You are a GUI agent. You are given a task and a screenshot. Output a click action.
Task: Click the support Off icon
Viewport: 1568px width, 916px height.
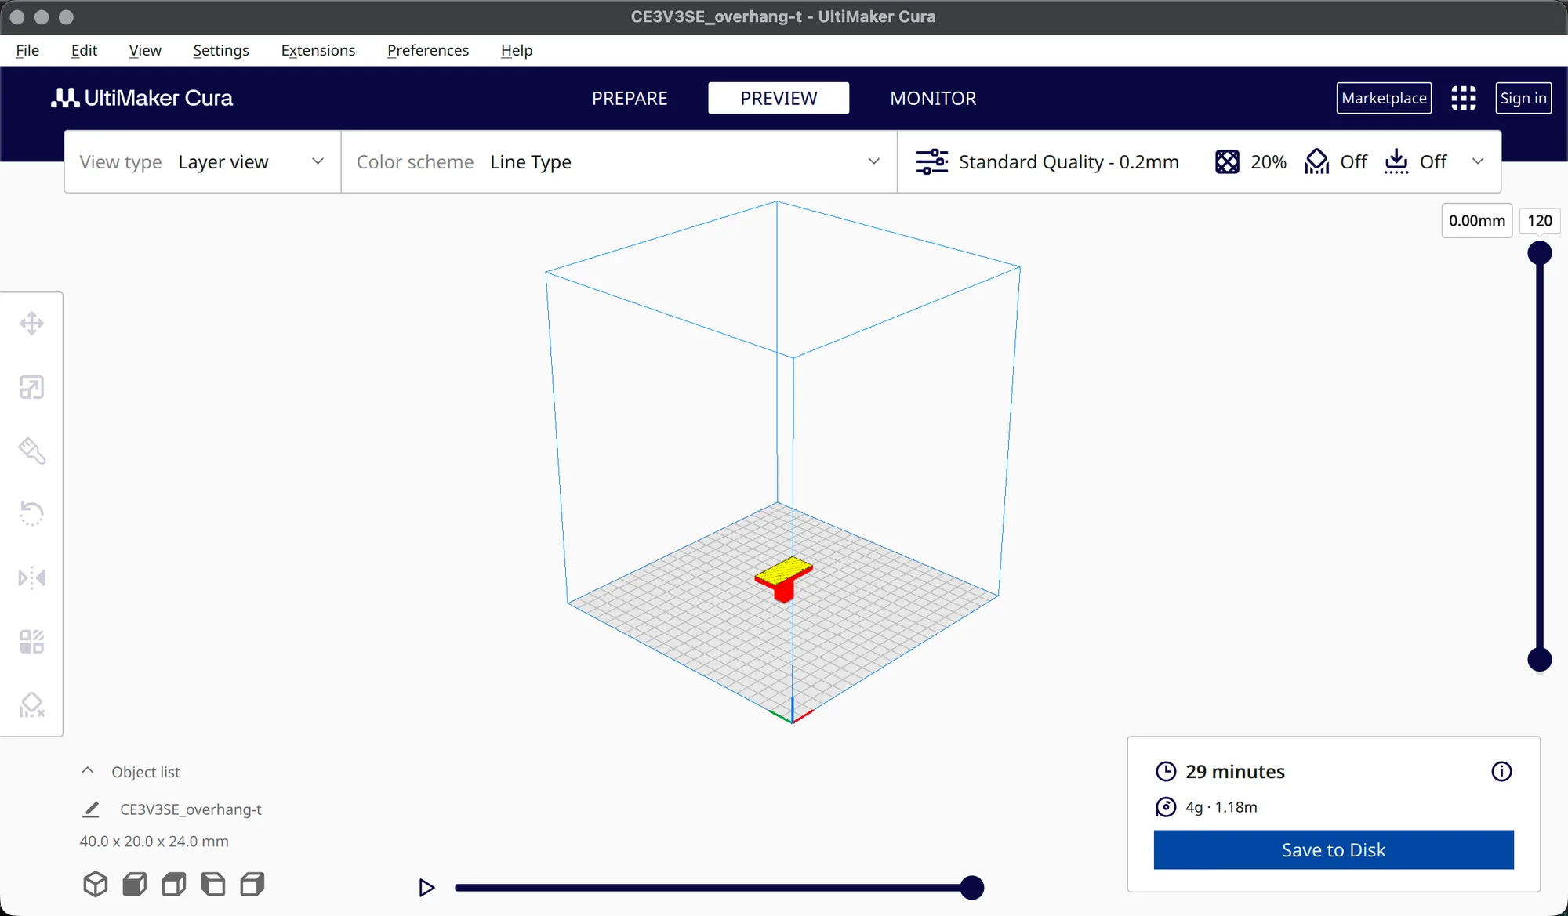pos(1316,162)
